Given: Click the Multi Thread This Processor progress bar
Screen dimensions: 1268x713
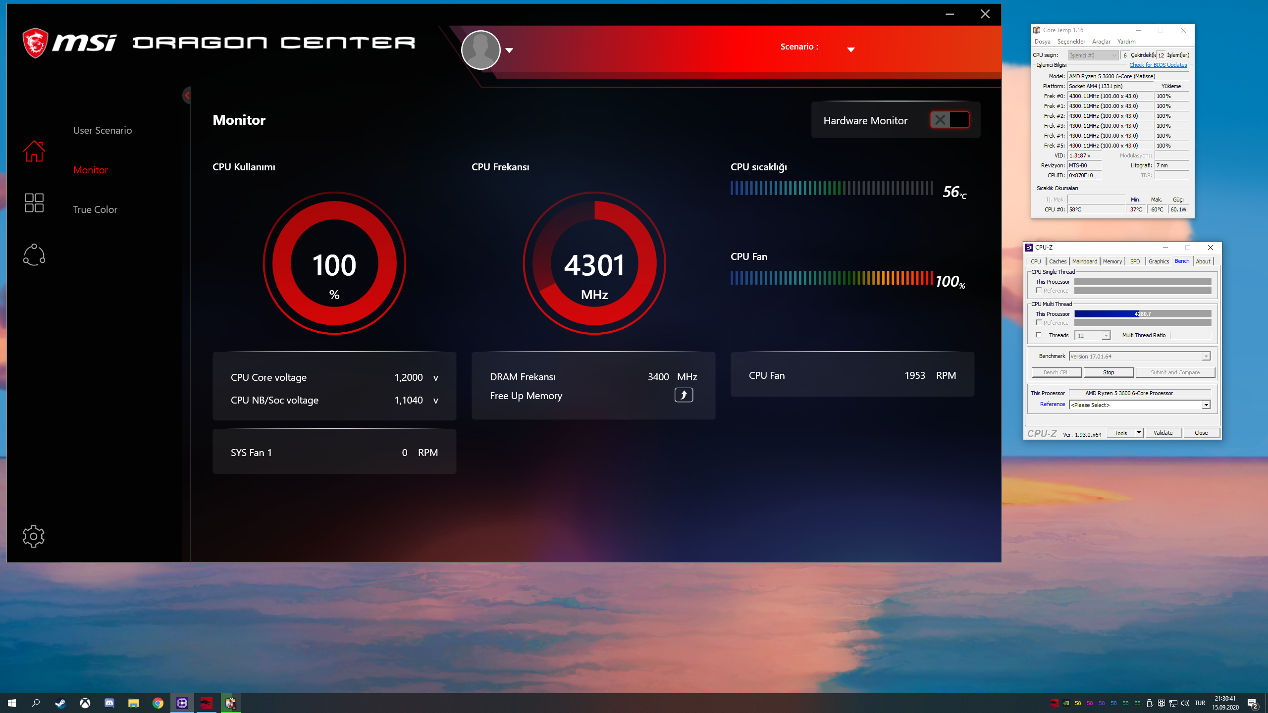Looking at the screenshot, I should tap(1143, 314).
